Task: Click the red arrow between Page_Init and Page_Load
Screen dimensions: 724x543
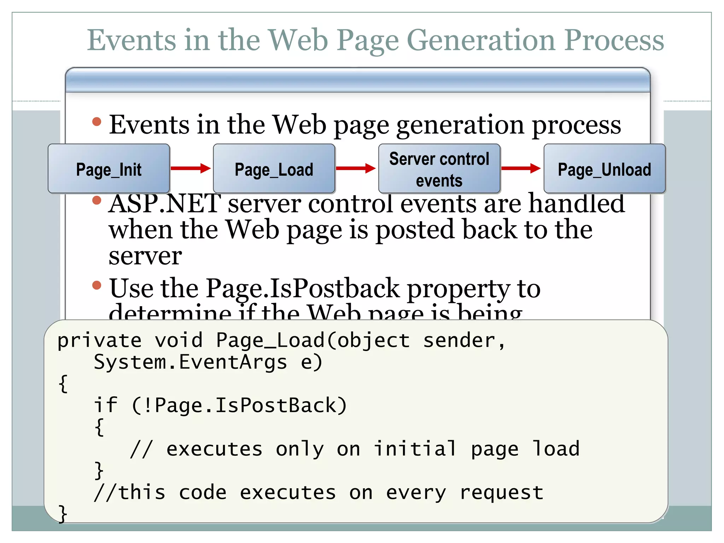Action: tap(191, 168)
